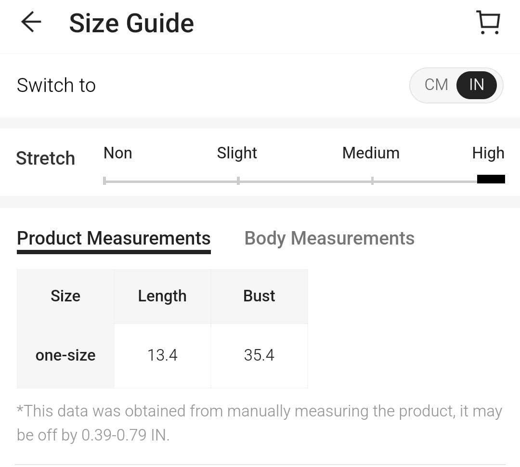Click the Switch to label

tap(56, 85)
